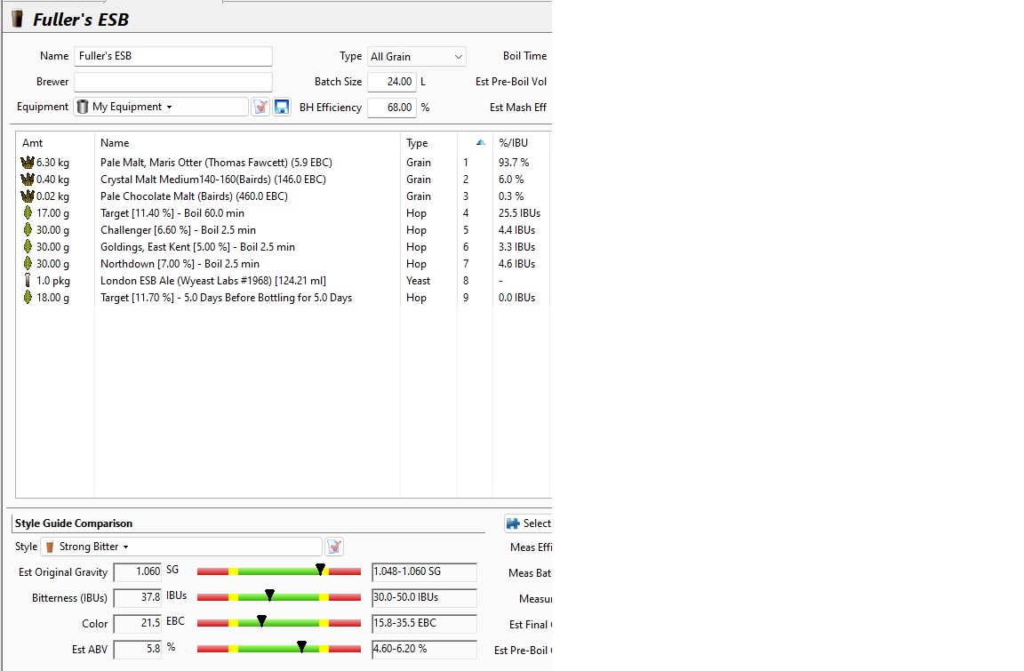Click the yeast vial icon for London ESB Ale
The width and height of the screenshot is (1024, 671).
click(x=27, y=281)
